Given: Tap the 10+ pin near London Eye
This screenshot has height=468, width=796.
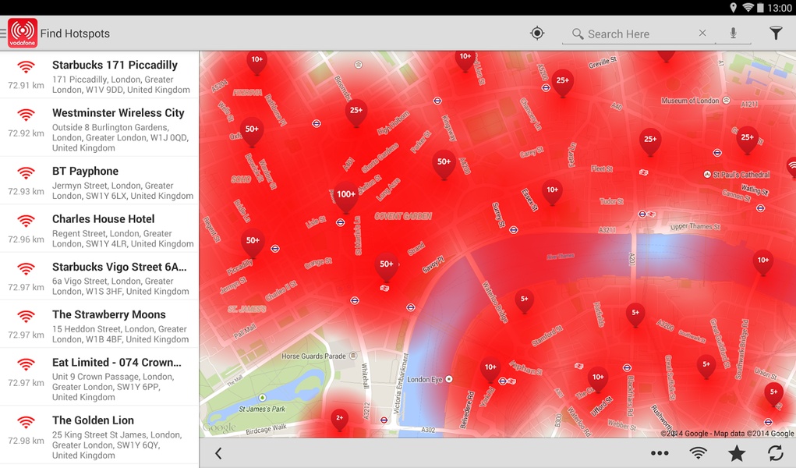Looking at the screenshot, I should click(490, 370).
